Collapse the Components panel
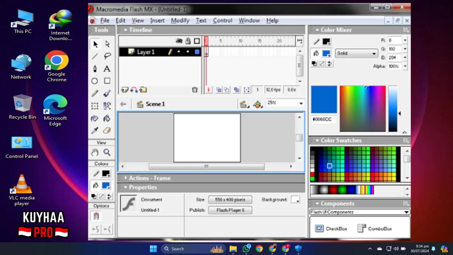 pos(317,204)
